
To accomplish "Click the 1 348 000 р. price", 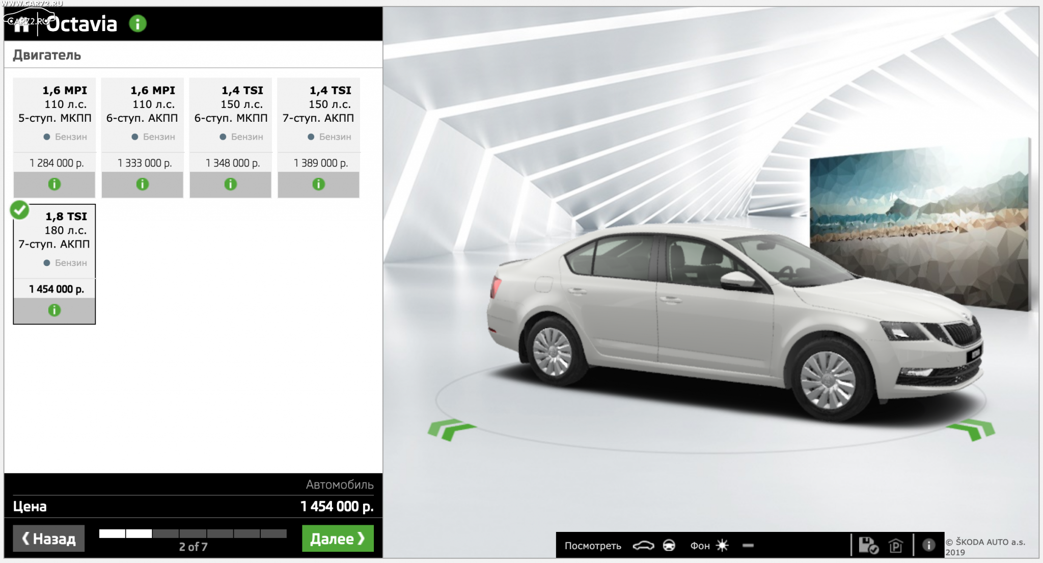I will [233, 163].
